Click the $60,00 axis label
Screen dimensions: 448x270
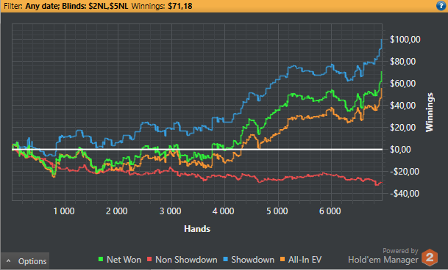click(x=403, y=84)
